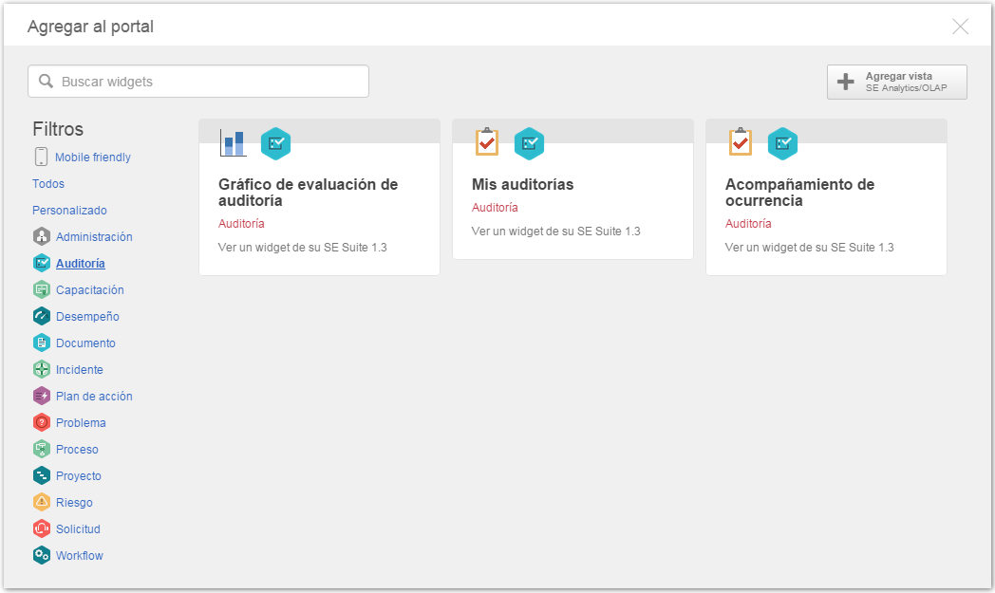Select the Desempeño filter link
Viewport: 995px width, 593px height.
pos(87,317)
